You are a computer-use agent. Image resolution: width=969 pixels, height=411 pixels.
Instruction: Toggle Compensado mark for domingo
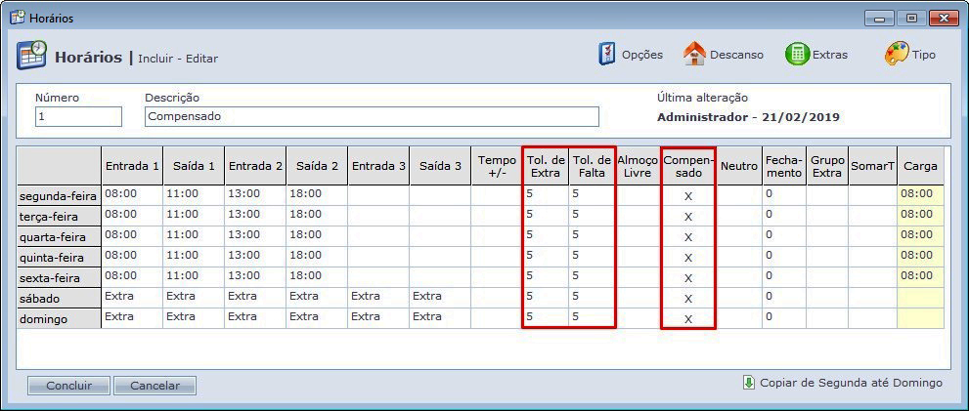point(687,318)
